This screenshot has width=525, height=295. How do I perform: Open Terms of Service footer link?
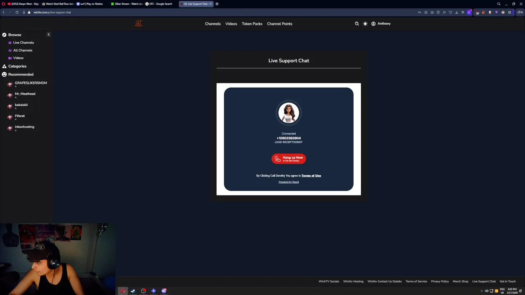pos(416,281)
